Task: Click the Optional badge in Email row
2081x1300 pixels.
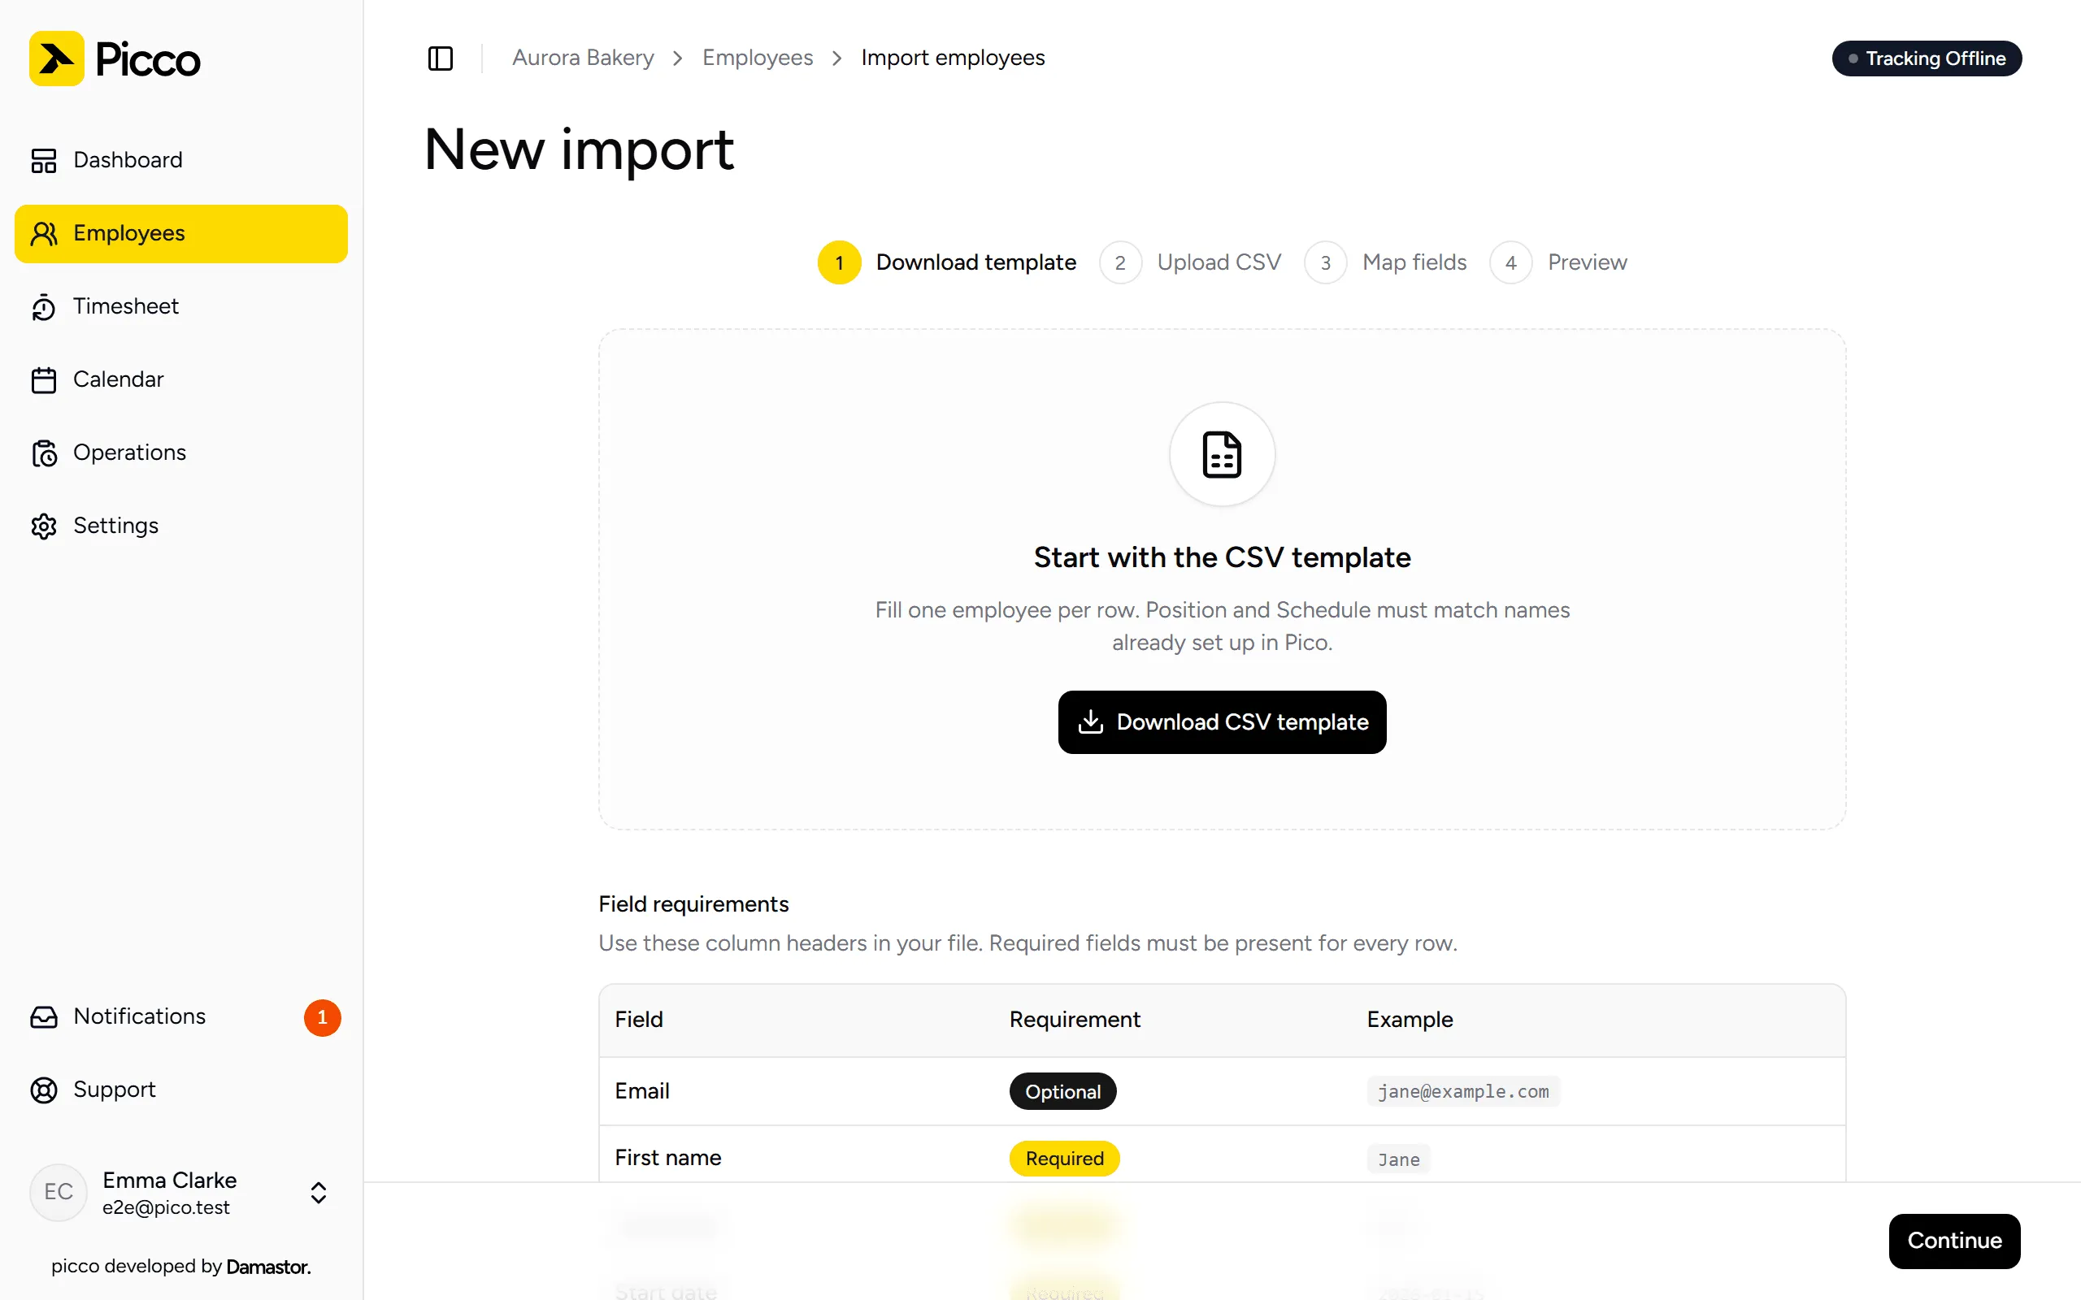Action: [x=1062, y=1091]
